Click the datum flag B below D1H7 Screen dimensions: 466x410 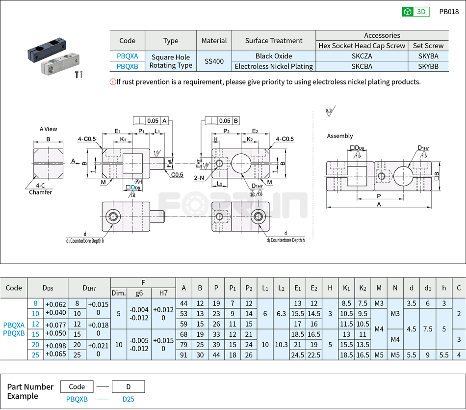tap(253, 194)
